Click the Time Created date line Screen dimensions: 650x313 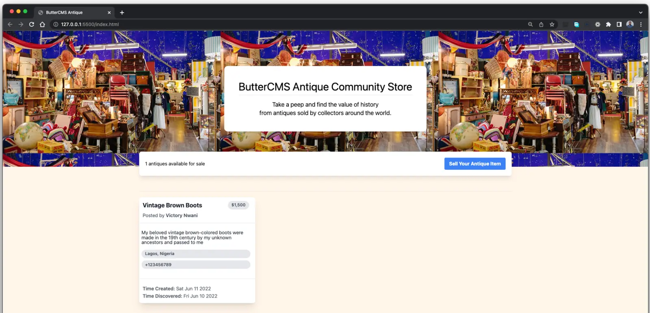coord(177,289)
